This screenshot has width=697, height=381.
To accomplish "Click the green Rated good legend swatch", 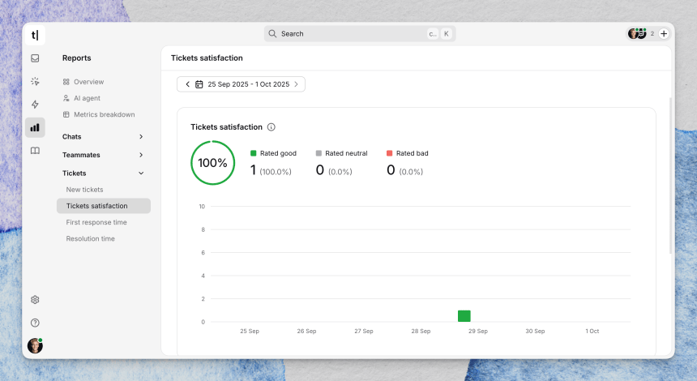I will tap(254, 153).
